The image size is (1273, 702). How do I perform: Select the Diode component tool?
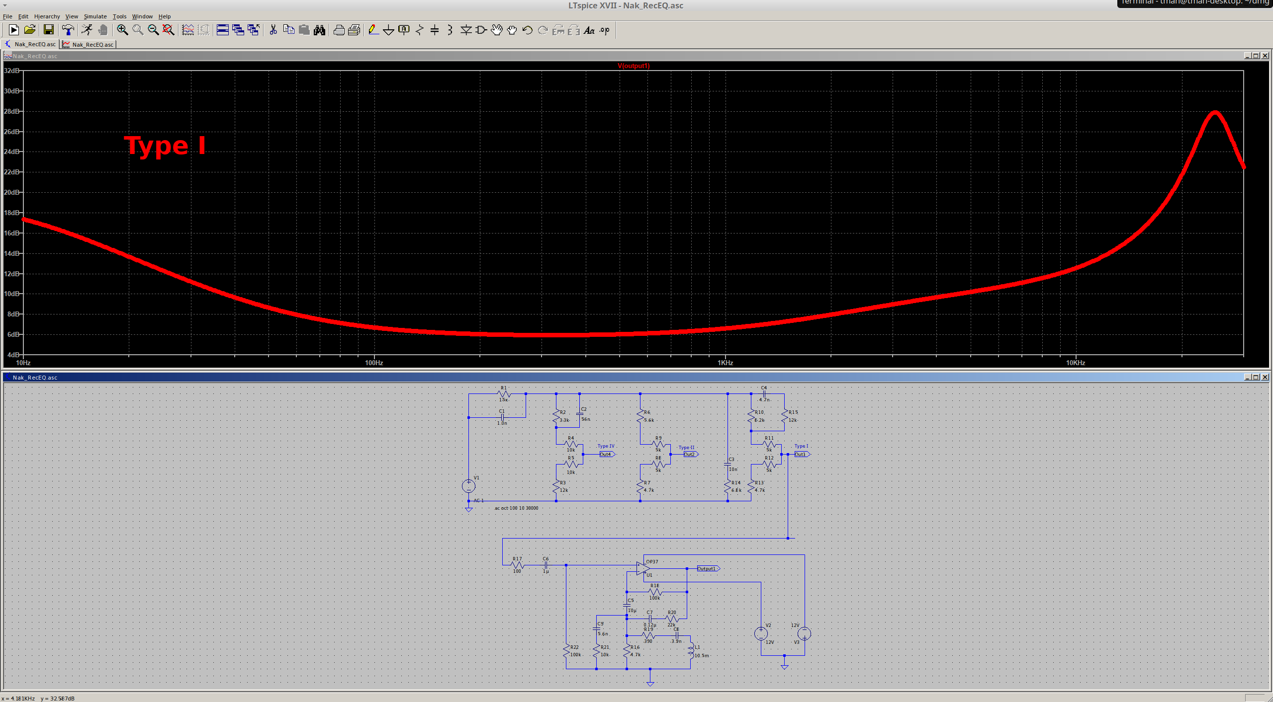(x=465, y=30)
